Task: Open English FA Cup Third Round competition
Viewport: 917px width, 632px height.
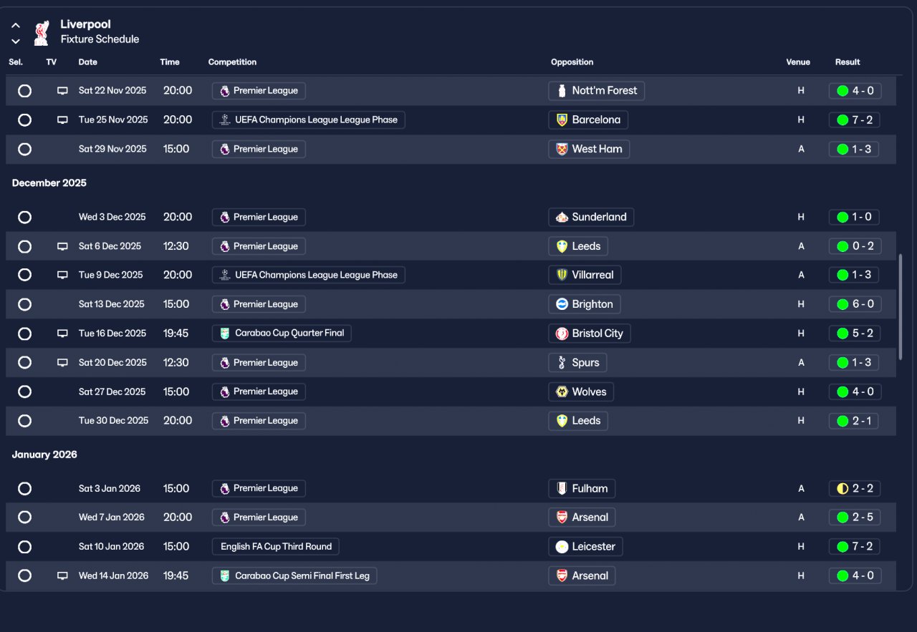Action: (276, 547)
